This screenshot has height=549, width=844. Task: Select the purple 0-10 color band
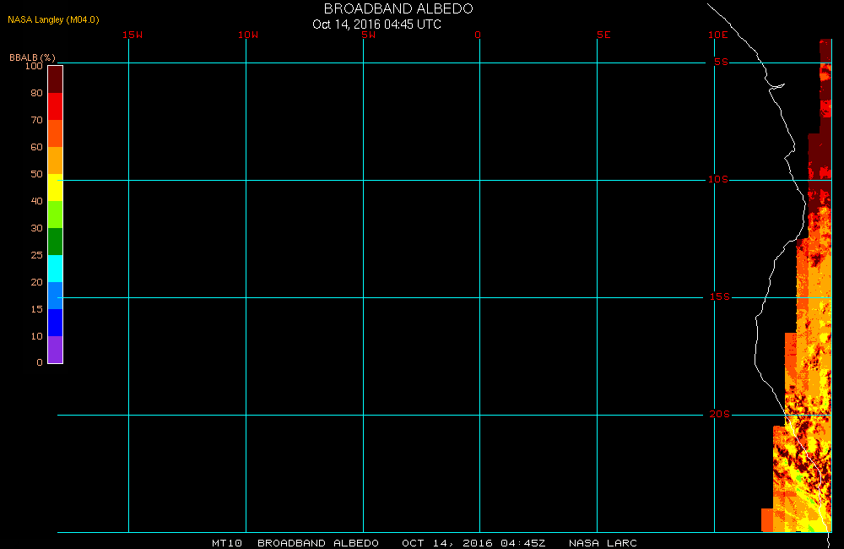[56, 349]
